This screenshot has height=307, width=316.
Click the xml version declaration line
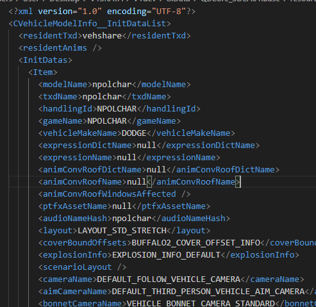coord(102,12)
